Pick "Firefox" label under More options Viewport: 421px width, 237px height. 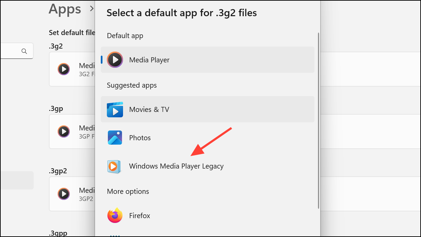140,215
